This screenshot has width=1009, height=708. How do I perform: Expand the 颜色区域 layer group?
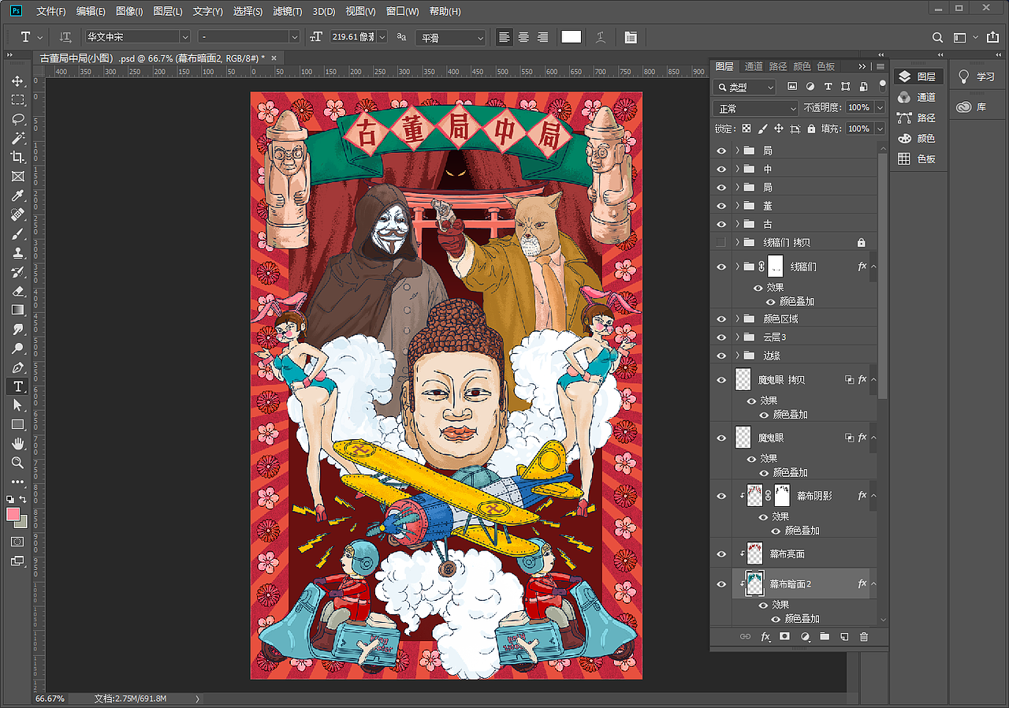pos(738,319)
